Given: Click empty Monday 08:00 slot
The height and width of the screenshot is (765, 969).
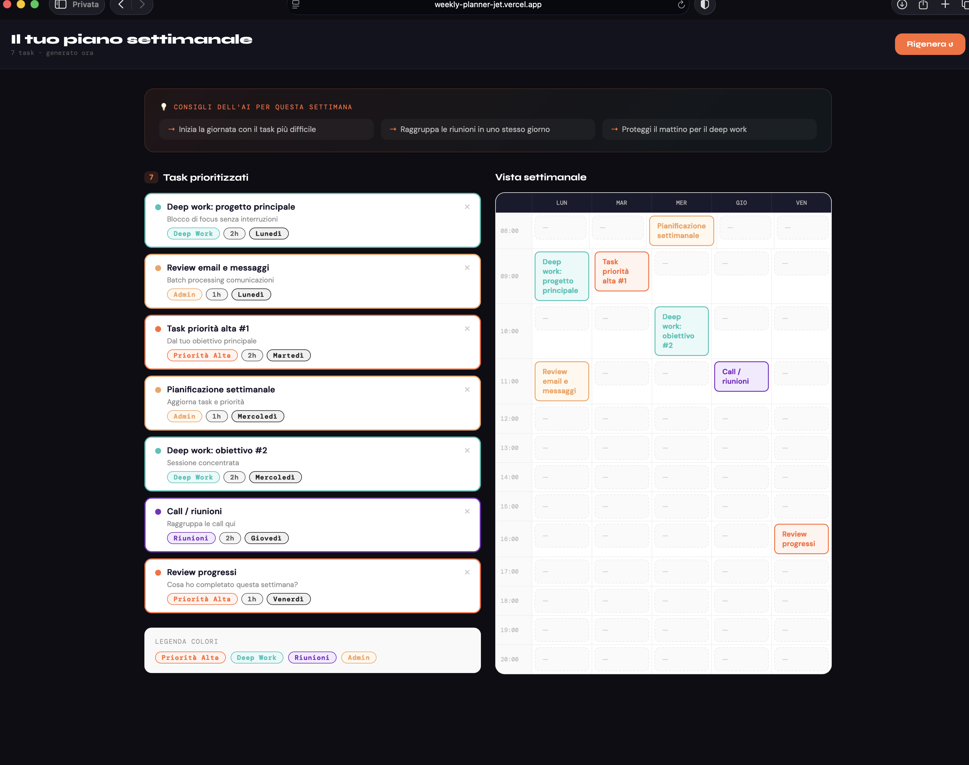Looking at the screenshot, I should pos(560,228).
